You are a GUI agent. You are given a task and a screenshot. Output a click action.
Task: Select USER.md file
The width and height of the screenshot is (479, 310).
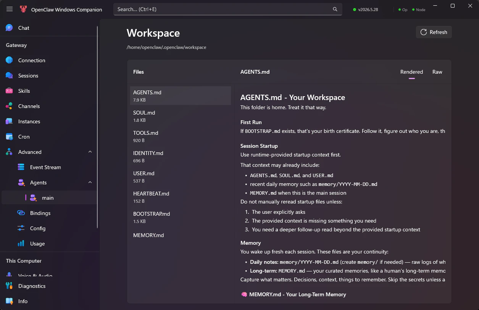(x=181, y=177)
